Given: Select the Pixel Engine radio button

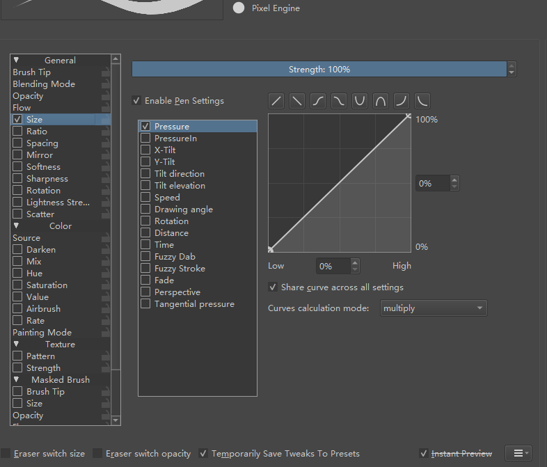Looking at the screenshot, I should [x=239, y=8].
